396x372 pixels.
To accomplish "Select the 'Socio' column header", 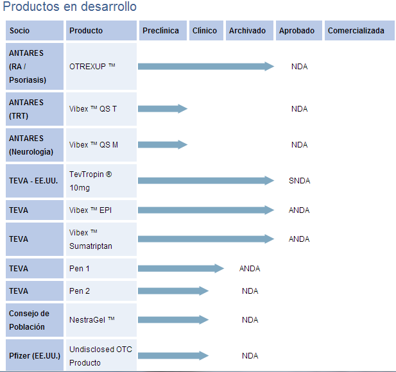I will (x=35, y=31).
